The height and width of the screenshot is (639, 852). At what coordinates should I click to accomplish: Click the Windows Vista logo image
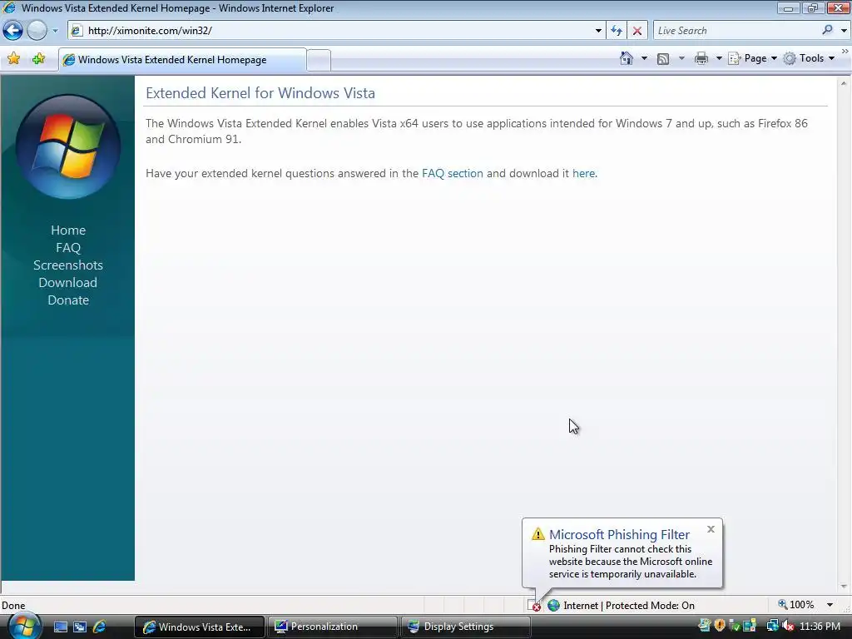(x=68, y=146)
